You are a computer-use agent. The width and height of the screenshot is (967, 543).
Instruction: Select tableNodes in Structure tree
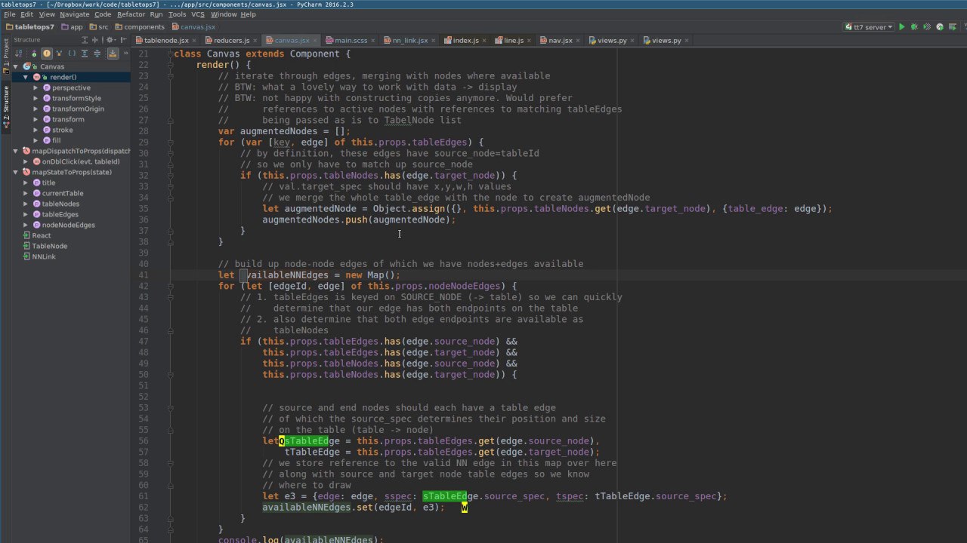tap(60, 204)
